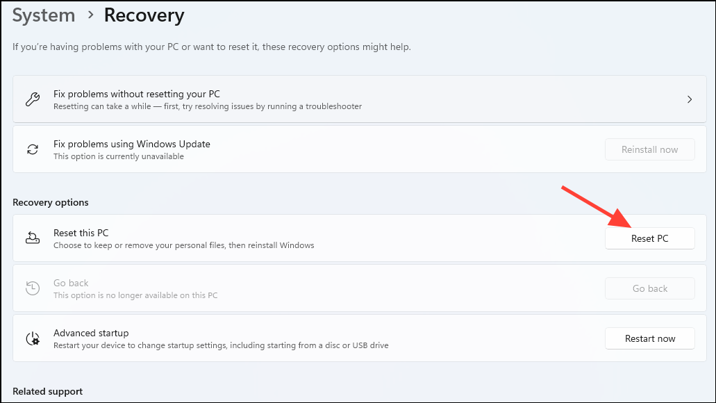Click the Advanced startup power-gear icon

click(33, 338)
